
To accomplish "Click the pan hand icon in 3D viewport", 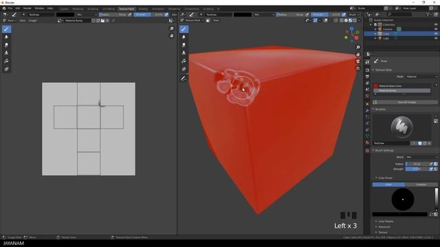I will click(x=357, y=54).
